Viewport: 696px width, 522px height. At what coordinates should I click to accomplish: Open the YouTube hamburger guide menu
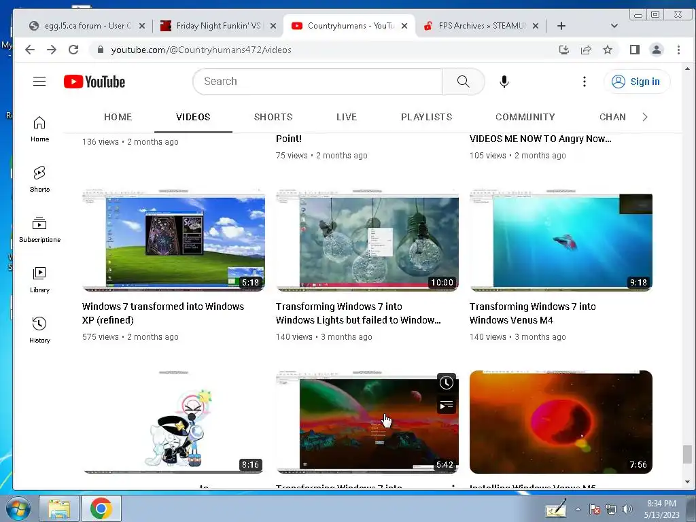click(39, 82)
